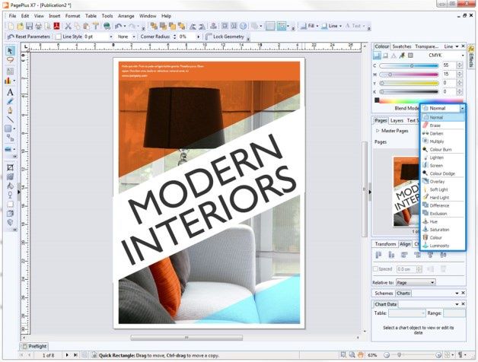Click the Zoom tool in status bar
This screenshot has width=478, height=362.
[352, 354]
